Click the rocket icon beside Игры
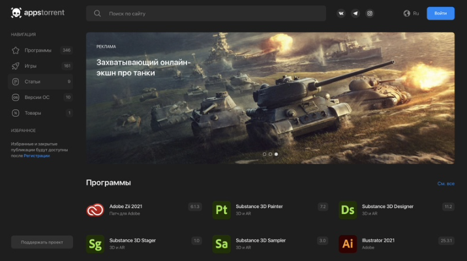The height and width of the screenshot is (261, 467). pyautogui.click(x=16, y=66)
